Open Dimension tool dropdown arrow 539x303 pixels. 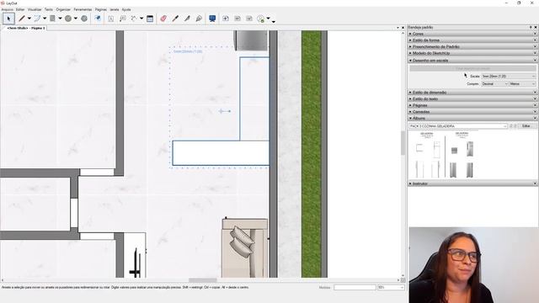tap(141, 19)
